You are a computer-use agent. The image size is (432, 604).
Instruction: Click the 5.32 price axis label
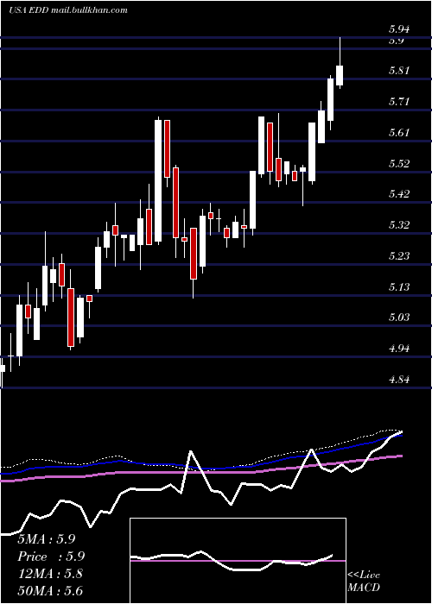pos(399,224)
